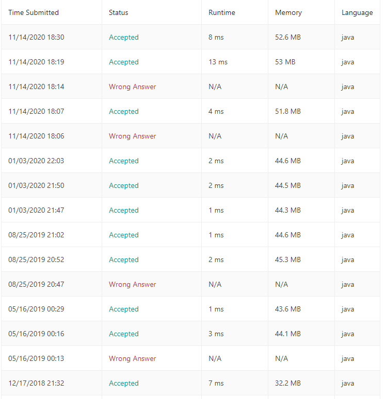Click the Runtime column header
The height and width of the screenshot is (399, 386).
tap(222, 12)
